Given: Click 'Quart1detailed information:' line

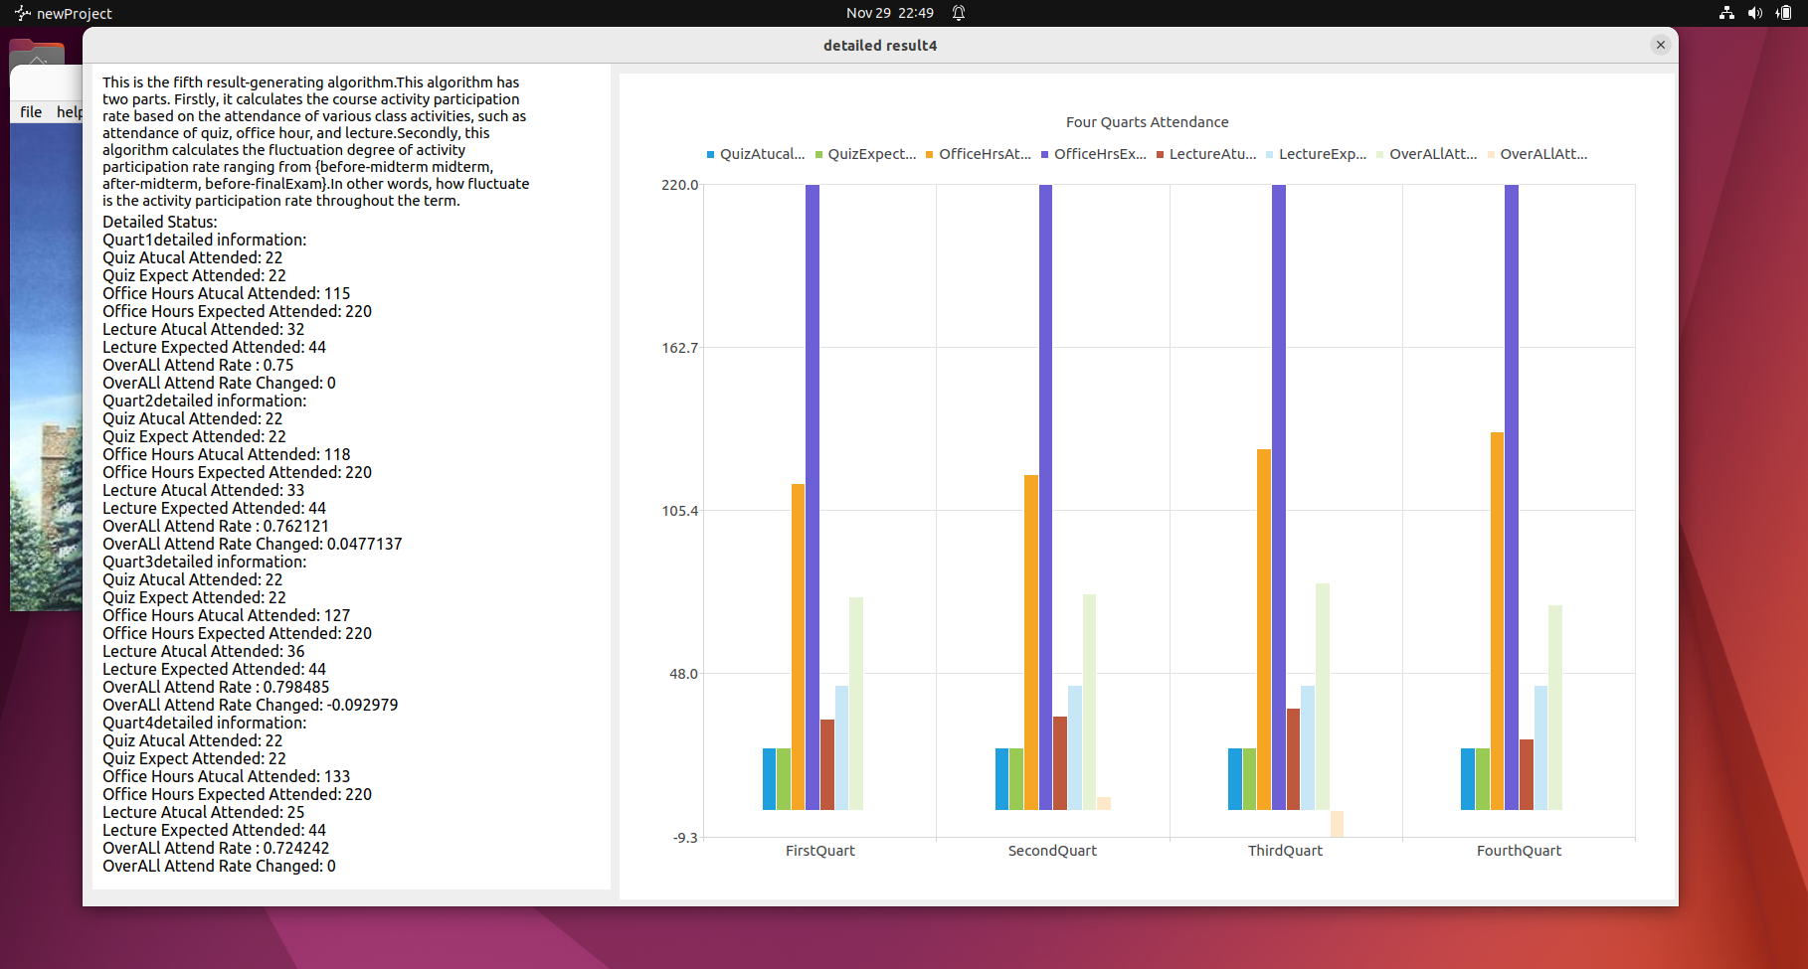Looking at the screenshot, I should 205,240.
